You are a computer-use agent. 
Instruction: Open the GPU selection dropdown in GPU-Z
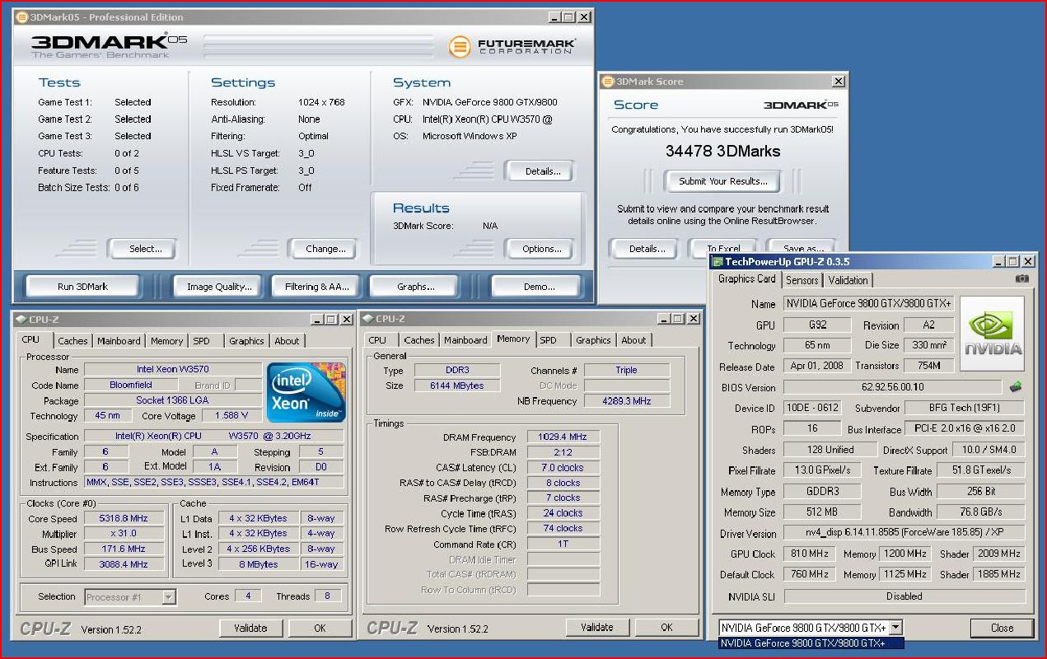coord(895,627)
